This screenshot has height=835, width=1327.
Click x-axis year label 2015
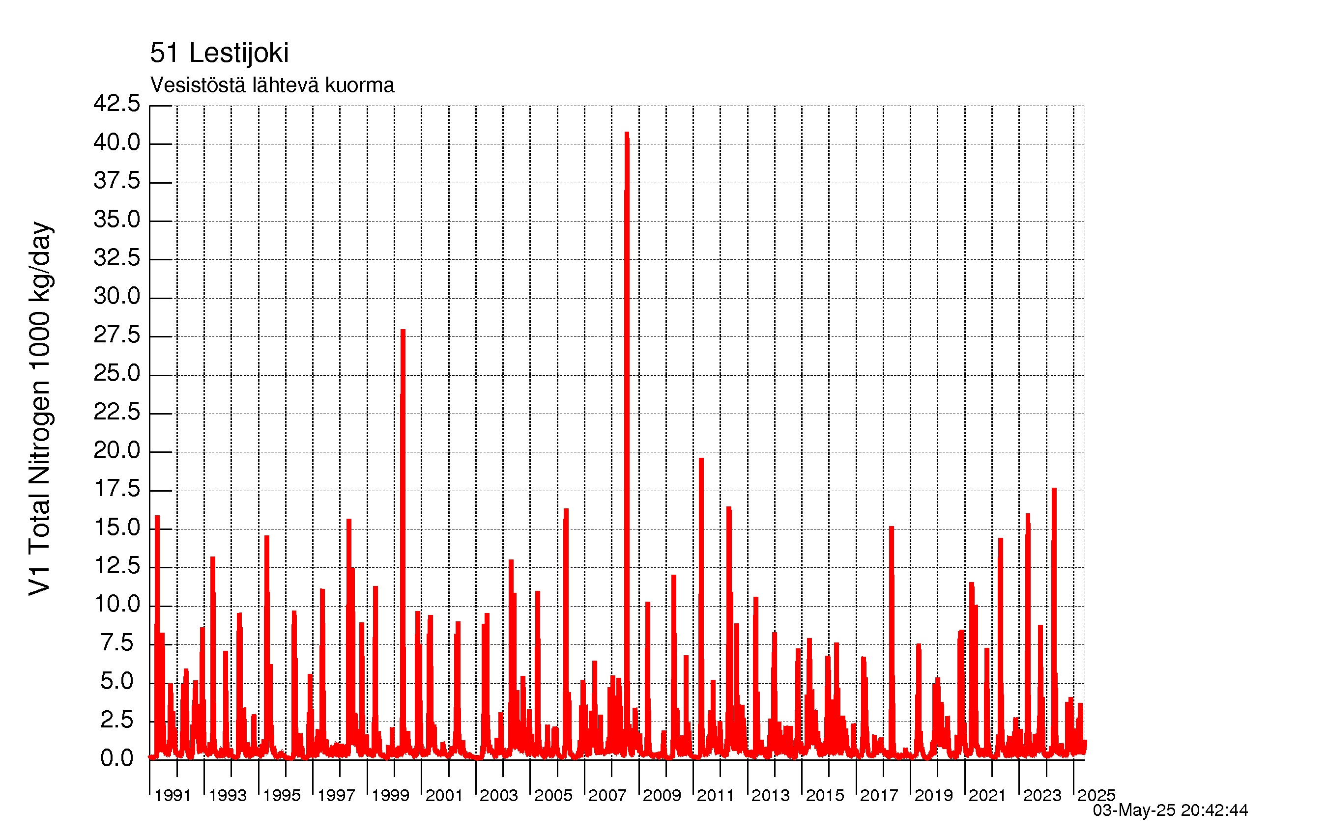tap(825, 795)
